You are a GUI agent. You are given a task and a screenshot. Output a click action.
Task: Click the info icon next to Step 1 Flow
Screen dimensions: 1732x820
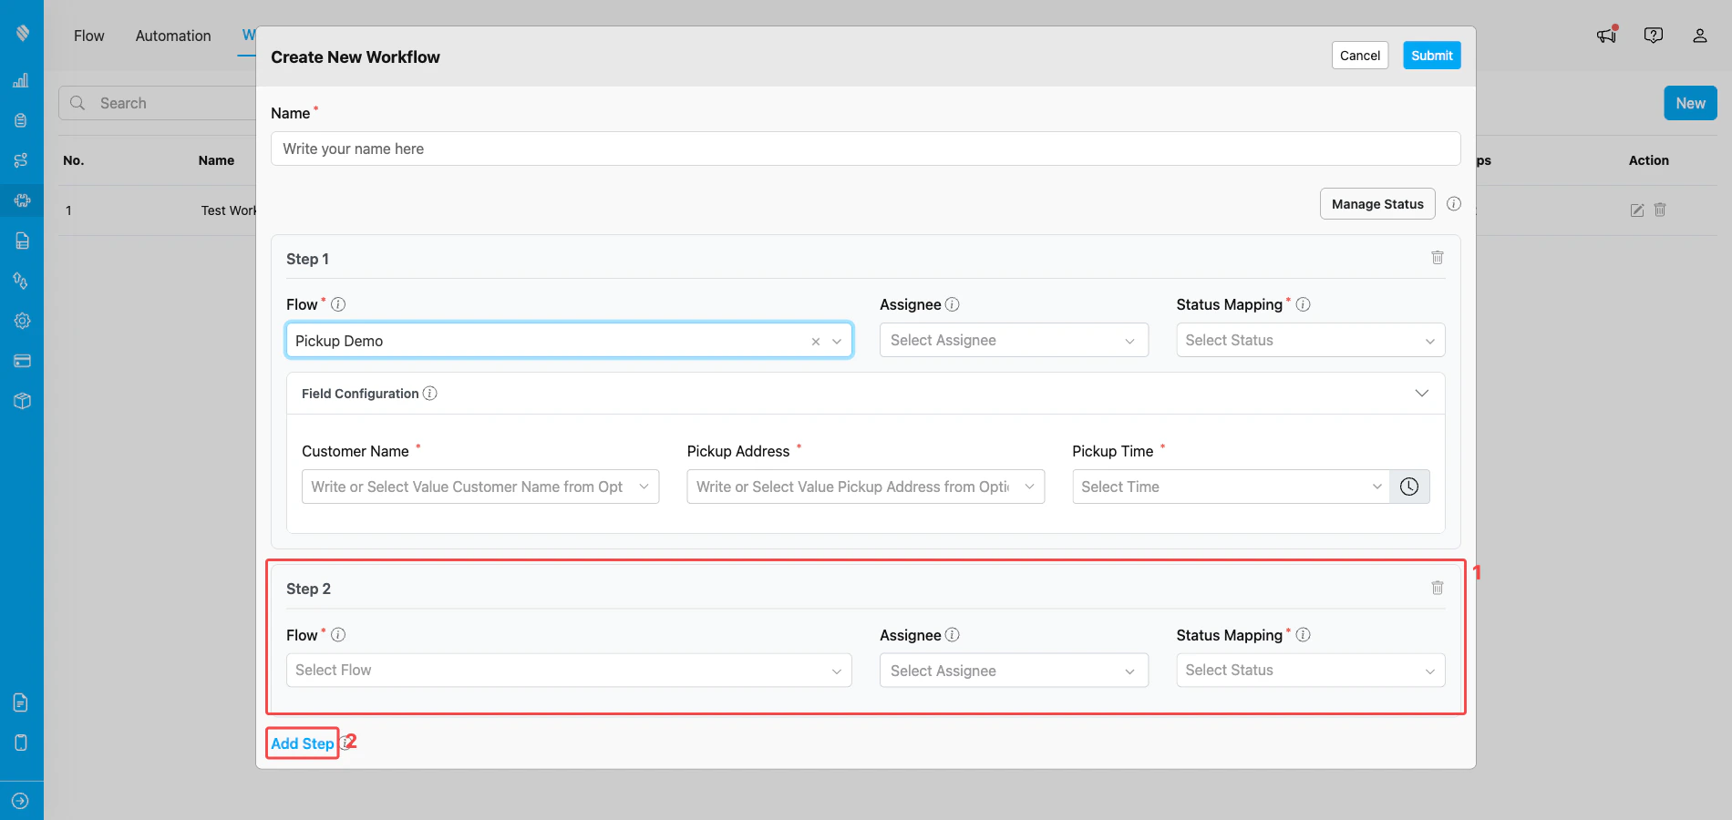[x=338, y=304]
